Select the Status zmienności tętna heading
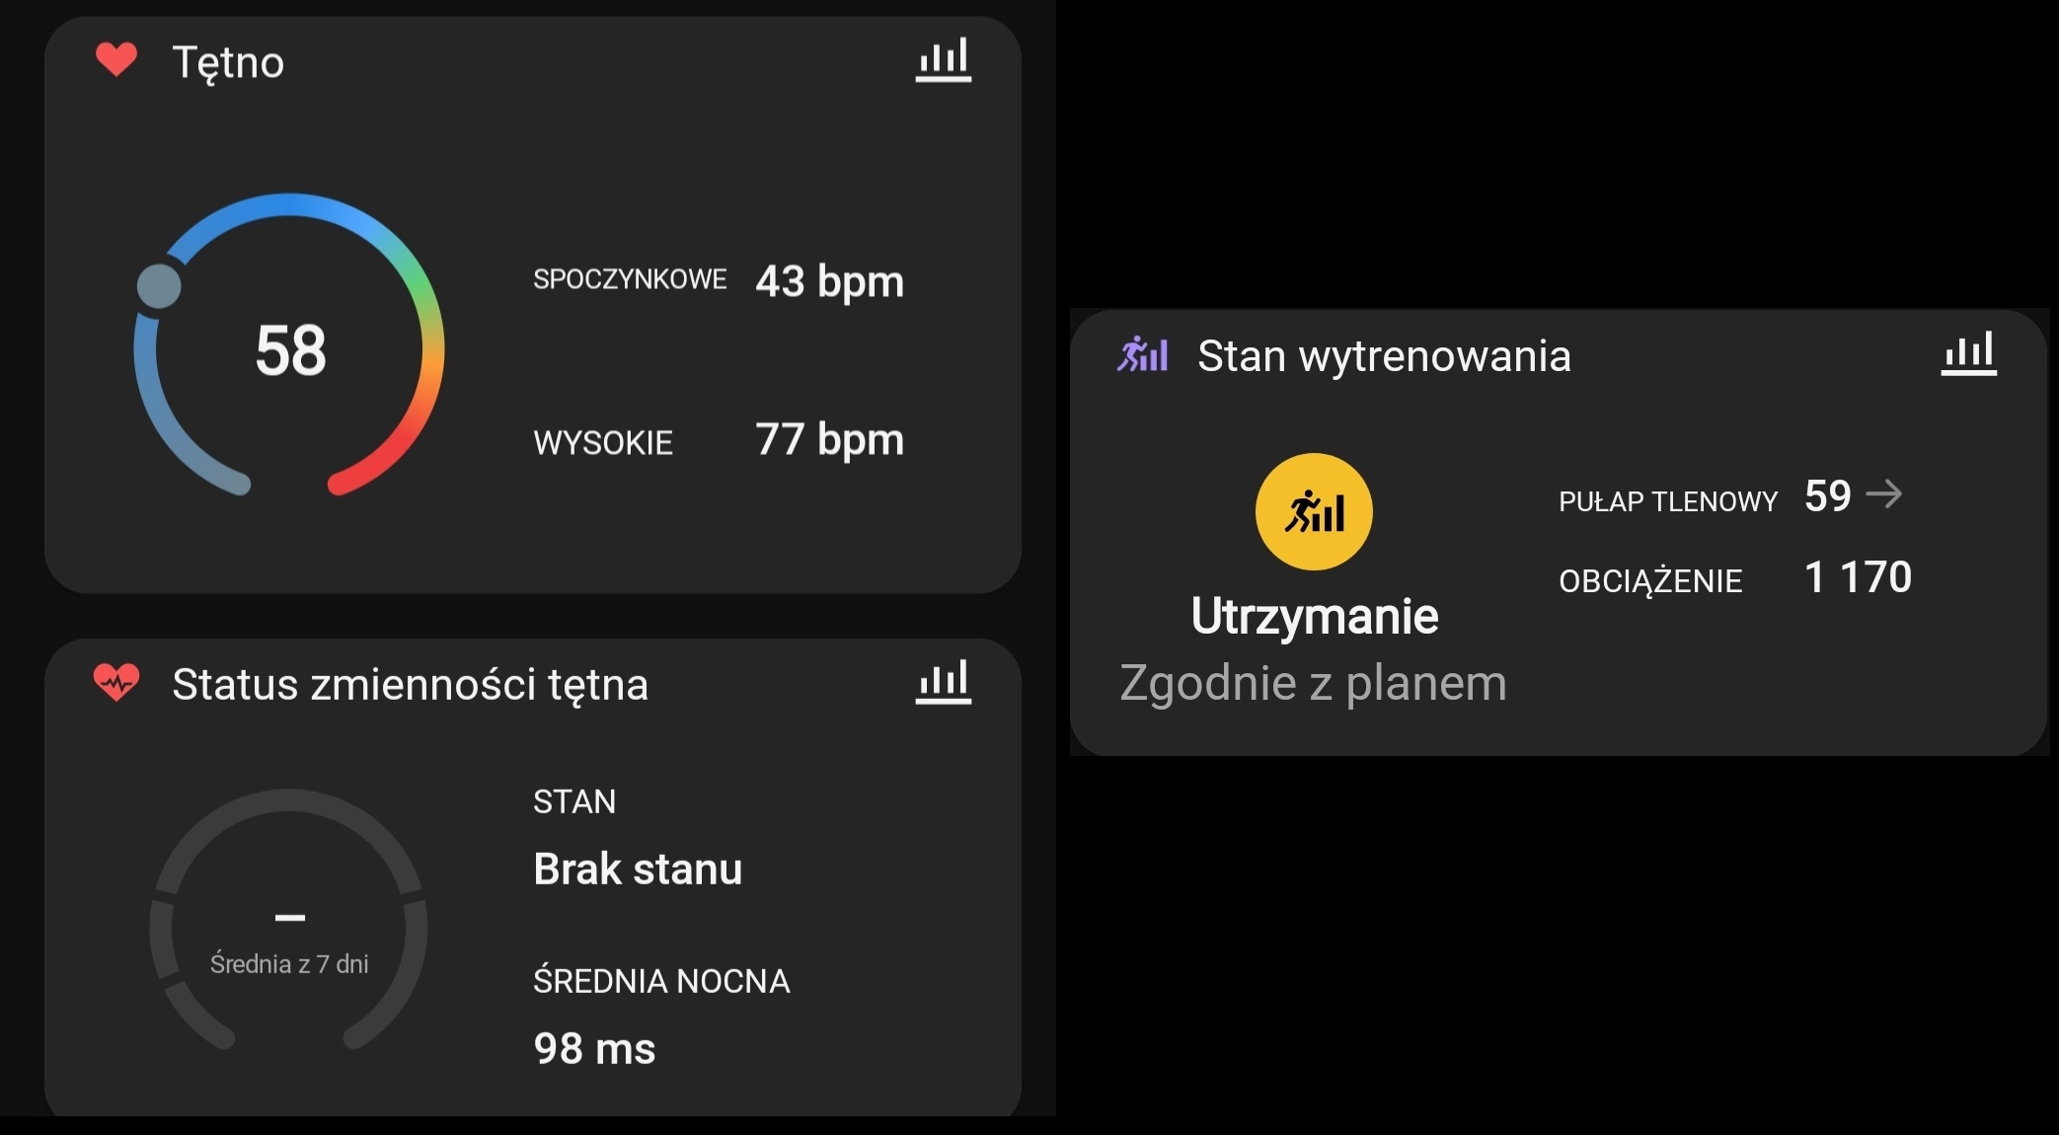The width and height of the screenshot is (2059, 1135). click(410, 684)
